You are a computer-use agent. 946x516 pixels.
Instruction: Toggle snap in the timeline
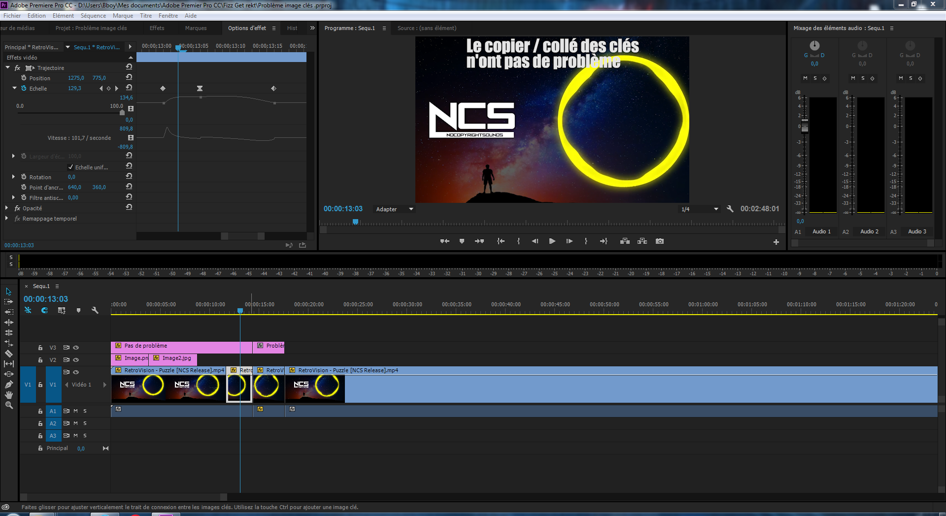pos(44,310)
